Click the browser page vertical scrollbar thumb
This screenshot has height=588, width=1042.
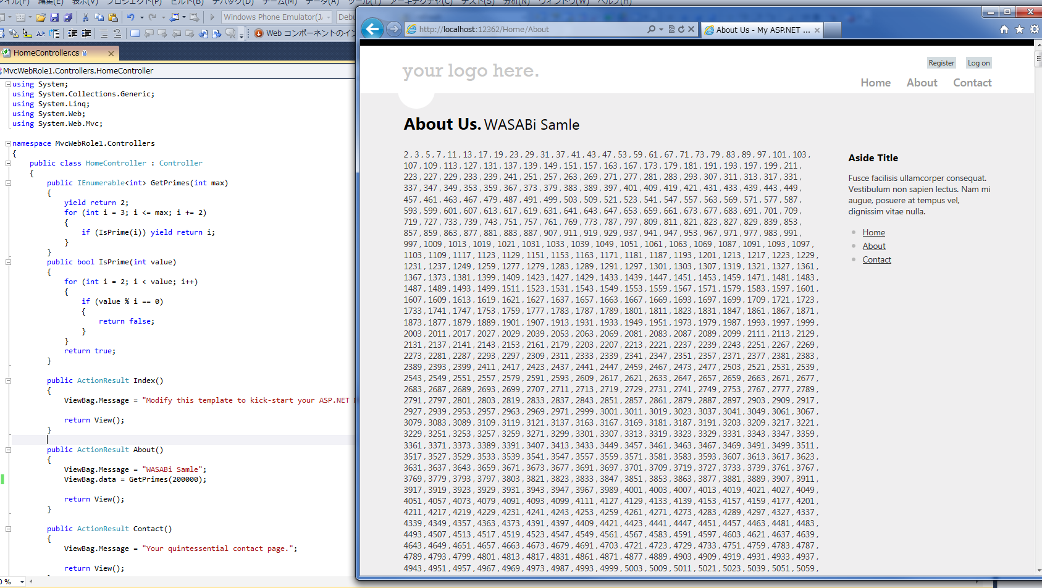click(x=1038, y=59)
